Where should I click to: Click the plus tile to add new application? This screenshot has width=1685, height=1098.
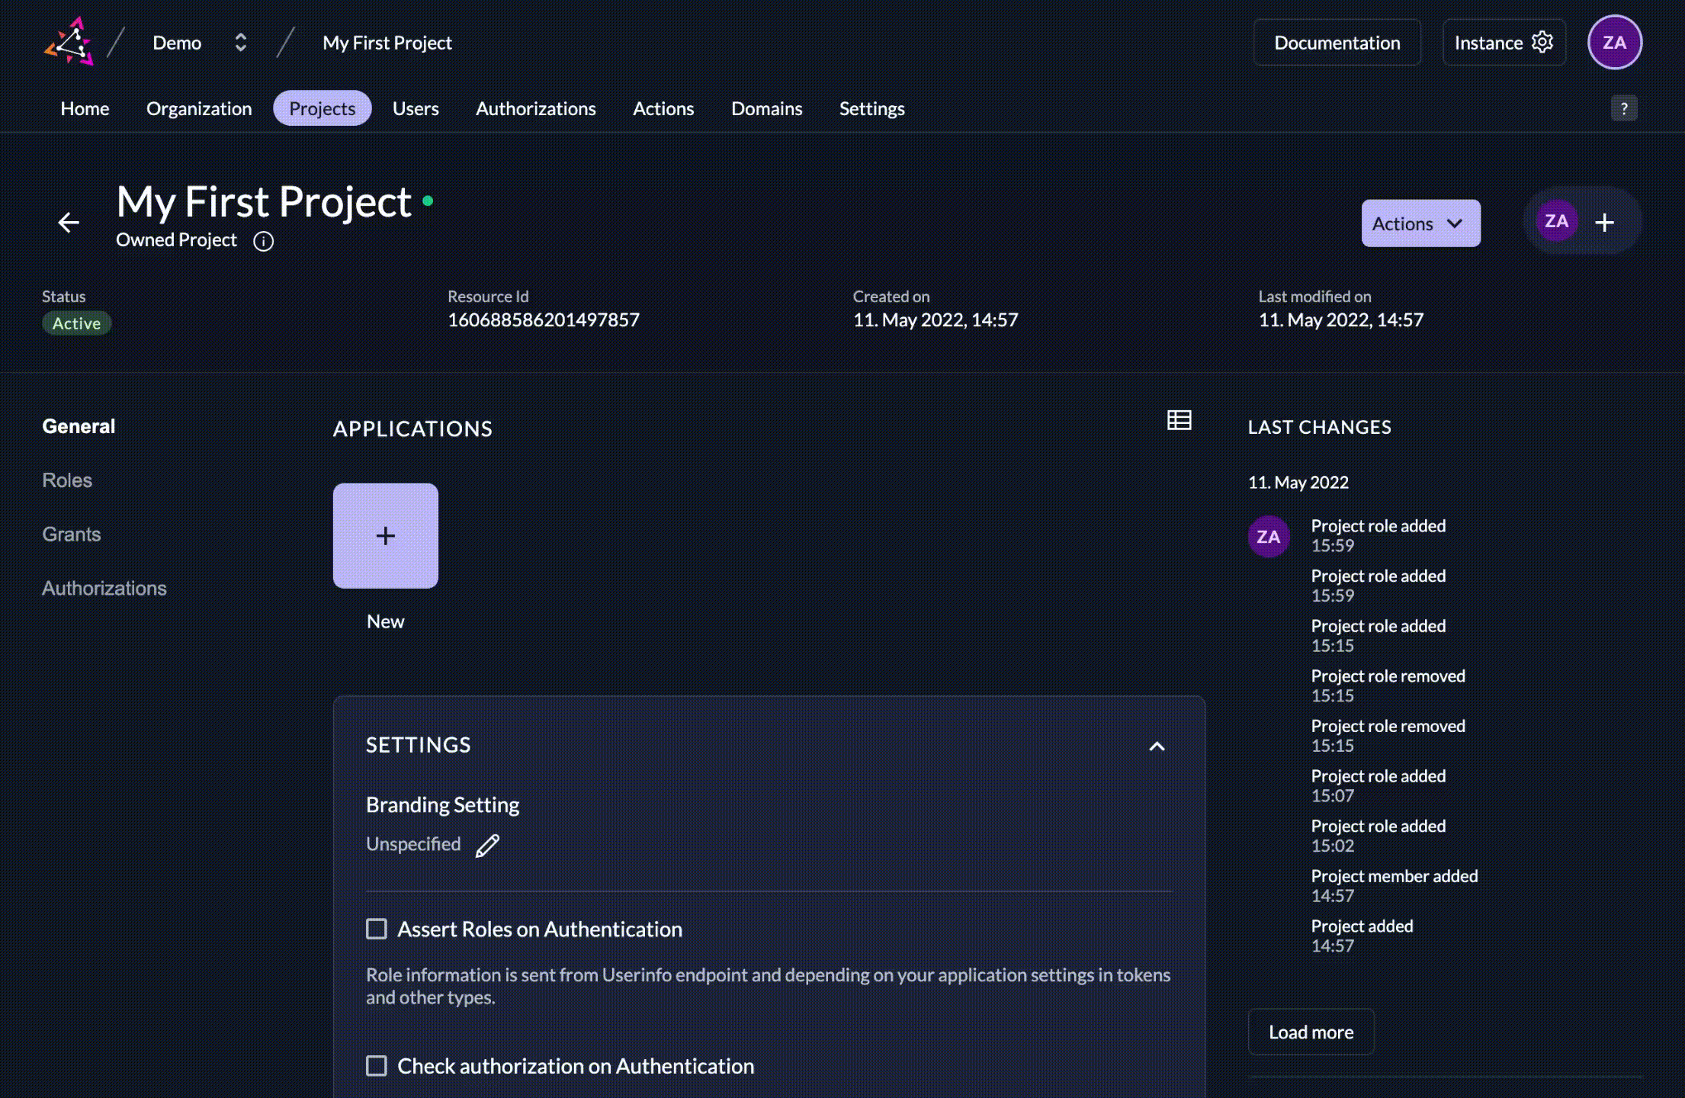(385, 536)
